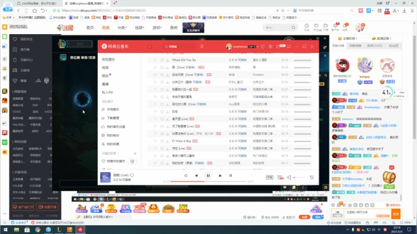Pause the song in NetEase Cloud Music
This screenshot has width=417, height=234.
[x=209, y=175]
